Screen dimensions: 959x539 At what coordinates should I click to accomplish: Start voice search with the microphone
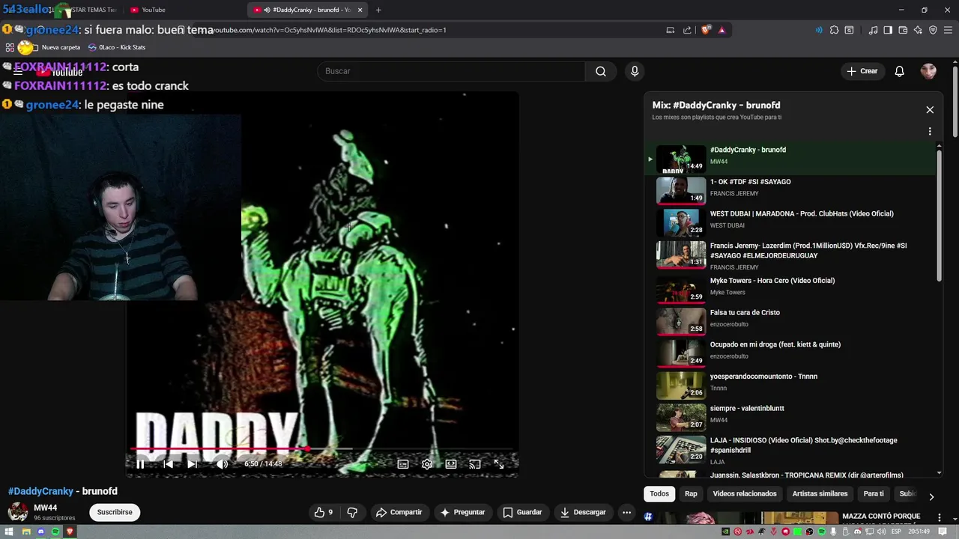point(635,71)
